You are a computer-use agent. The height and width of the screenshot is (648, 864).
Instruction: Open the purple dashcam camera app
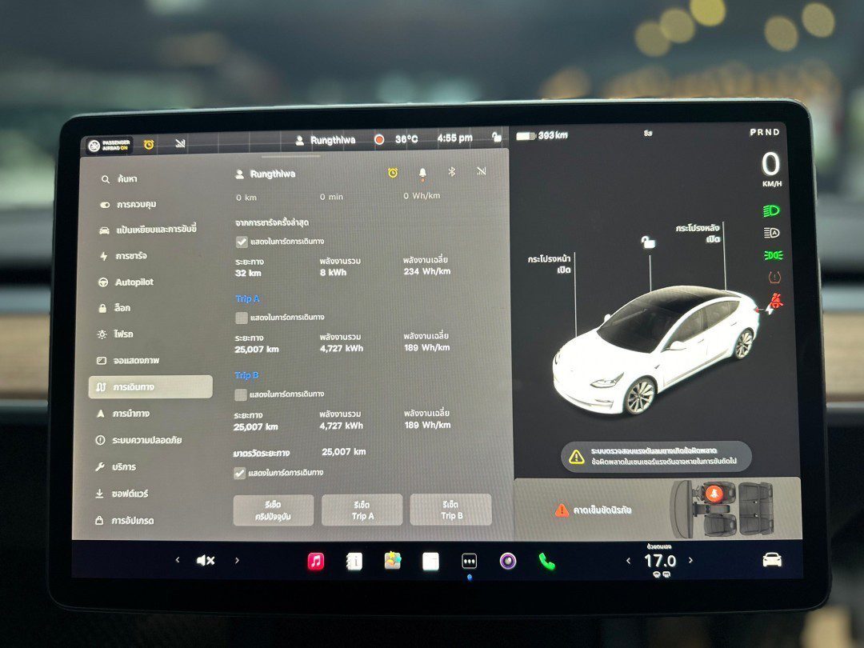click(508, 562)
